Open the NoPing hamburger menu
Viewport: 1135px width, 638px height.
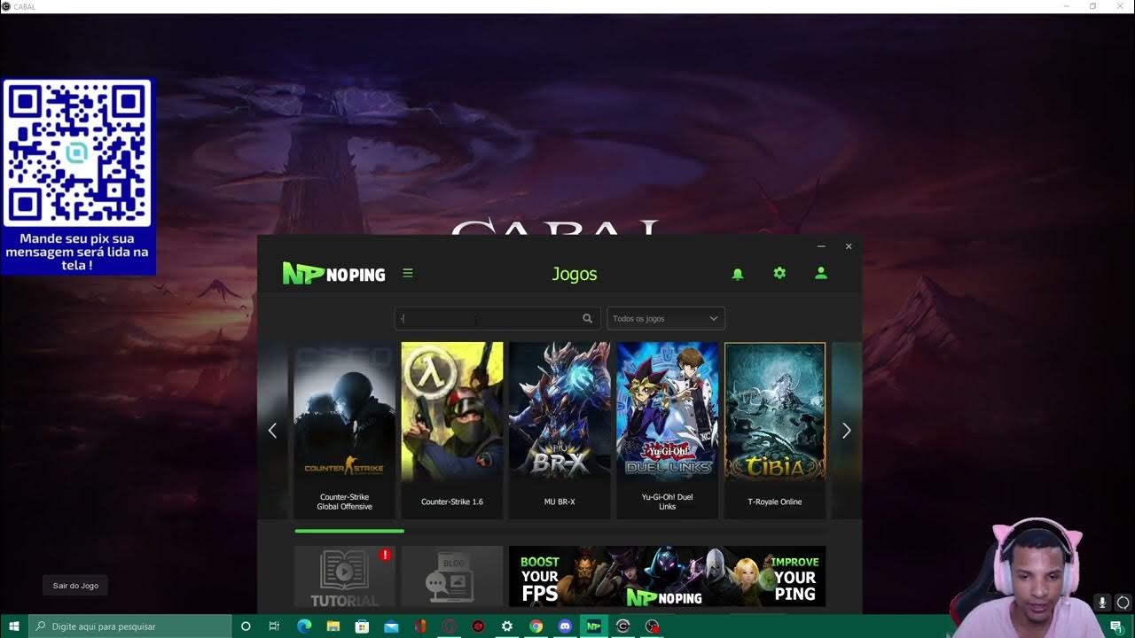click(408, 273)
